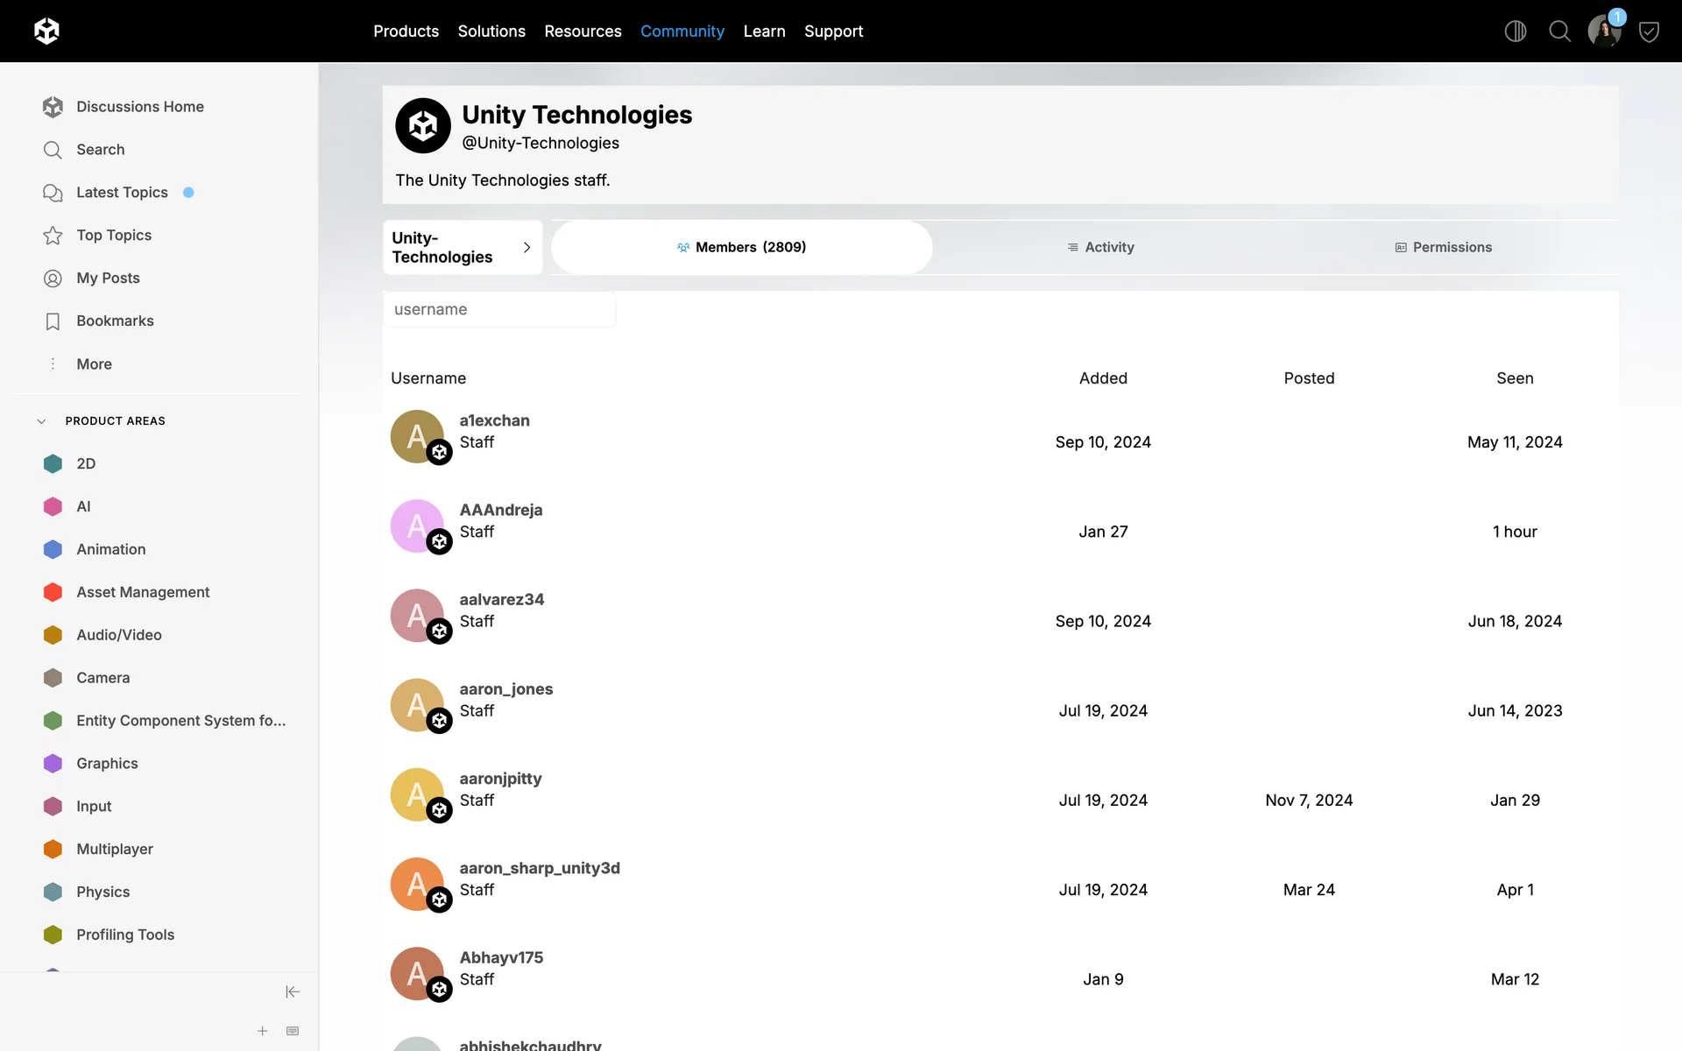Open the Community menu
The width and height of the screenshot is (1682, 1051).
click(682, 32)
